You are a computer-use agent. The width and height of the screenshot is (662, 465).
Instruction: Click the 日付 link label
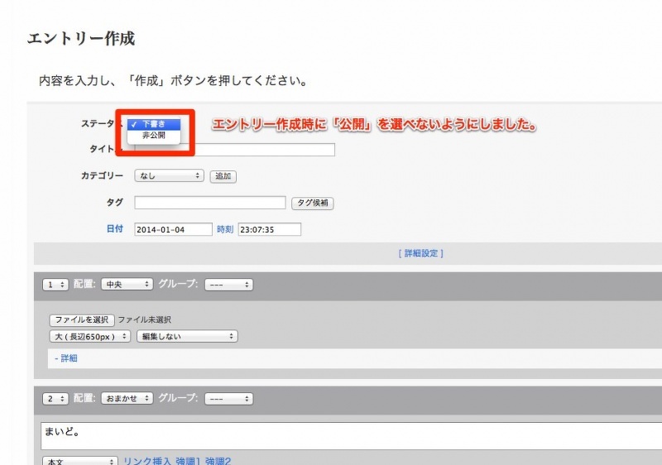coord(114,228)
